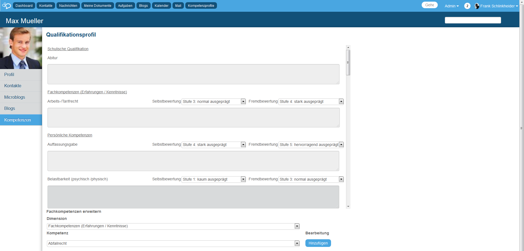Select the Microblogs sidebar tab

(x=15, y=97)
